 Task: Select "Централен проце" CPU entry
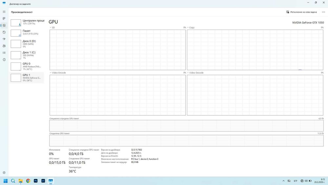[x=27, y=22]
